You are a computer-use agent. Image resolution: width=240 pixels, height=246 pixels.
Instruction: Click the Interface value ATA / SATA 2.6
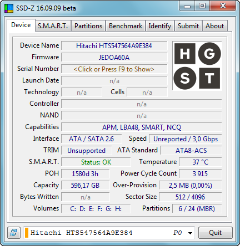(x=92, y=139)
